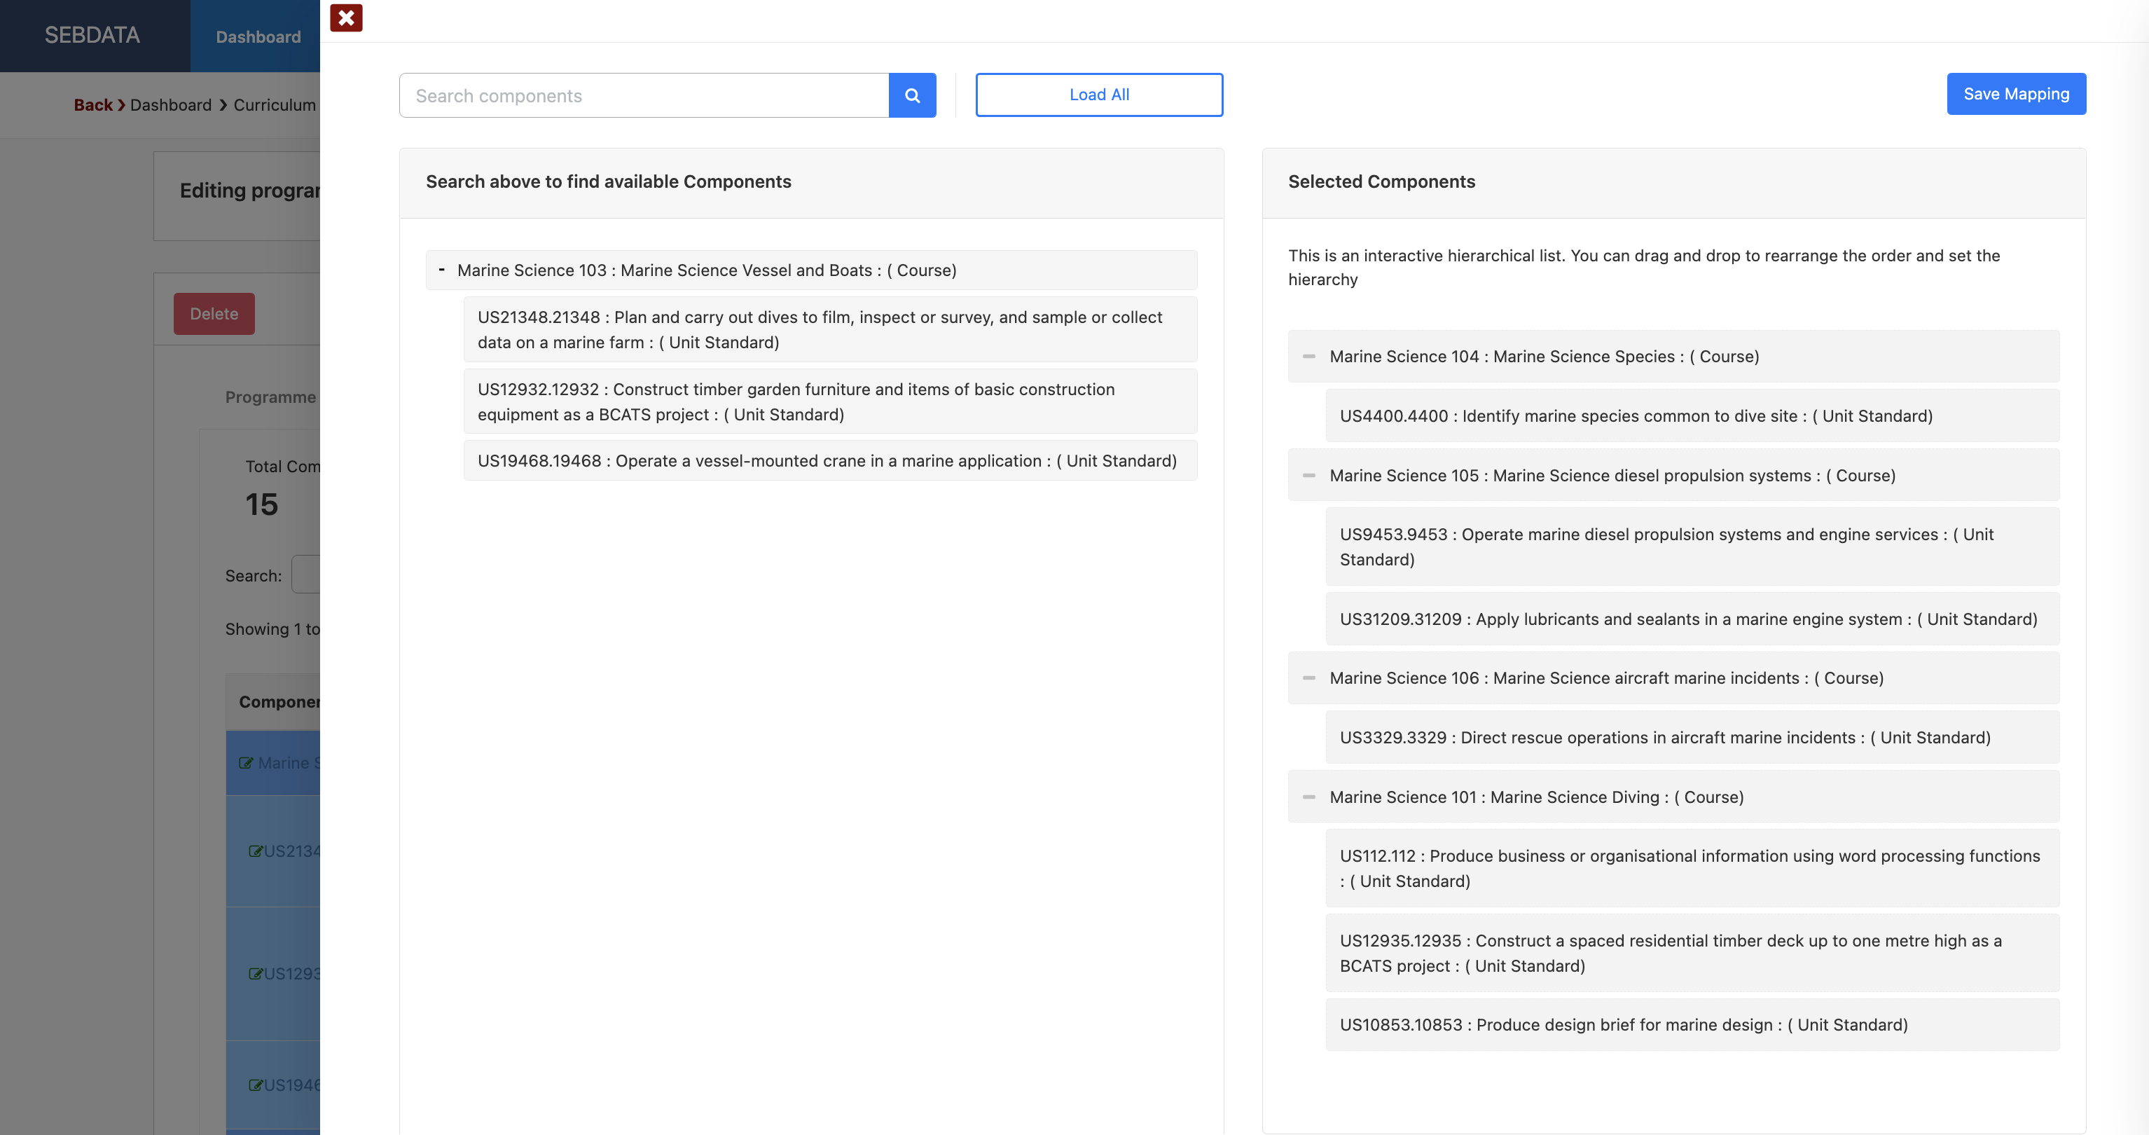The width and height of the screenshot is (2149, 1135).
Task: Click Marine Science 101 Diving course row
Action: (1673, 797)
